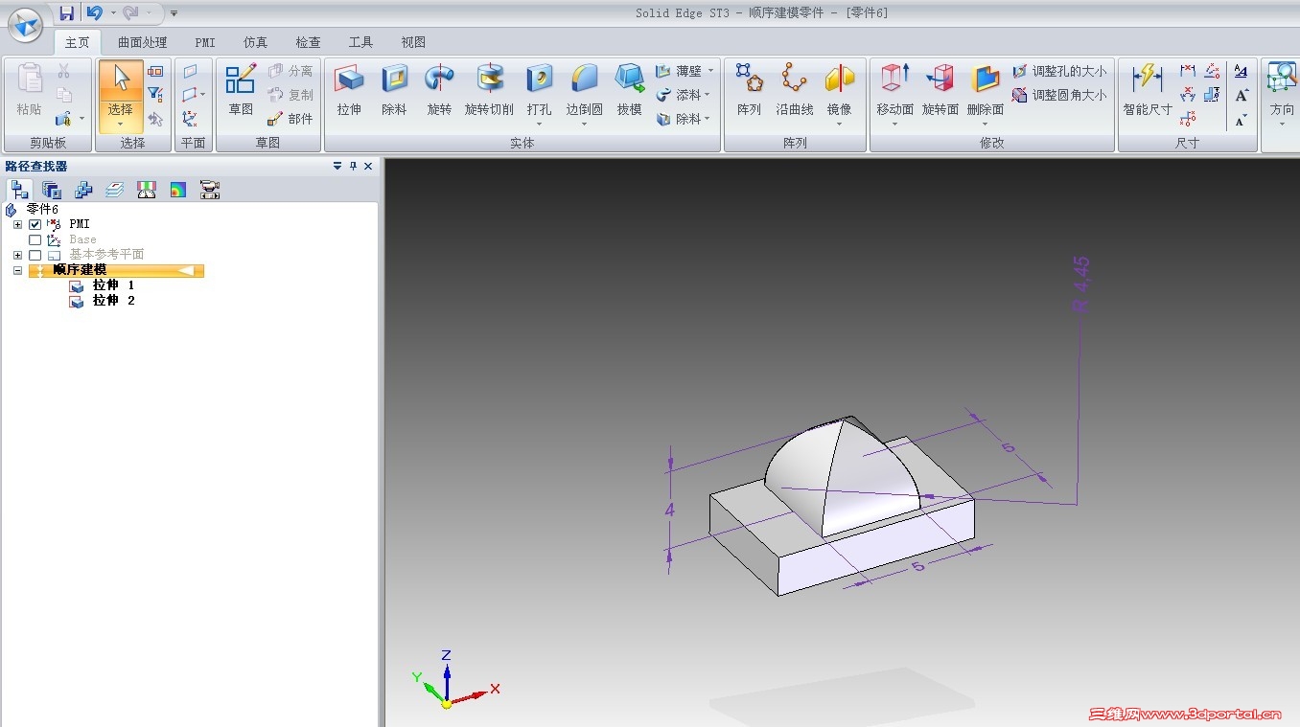The height and width of the screenshot is (727, 1300).
Task: Activate the 智能尺寸 smart dimension tool
Action: point(1148,92)
